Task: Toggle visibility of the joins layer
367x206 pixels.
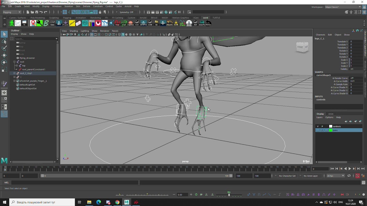Action: point(318,130)
